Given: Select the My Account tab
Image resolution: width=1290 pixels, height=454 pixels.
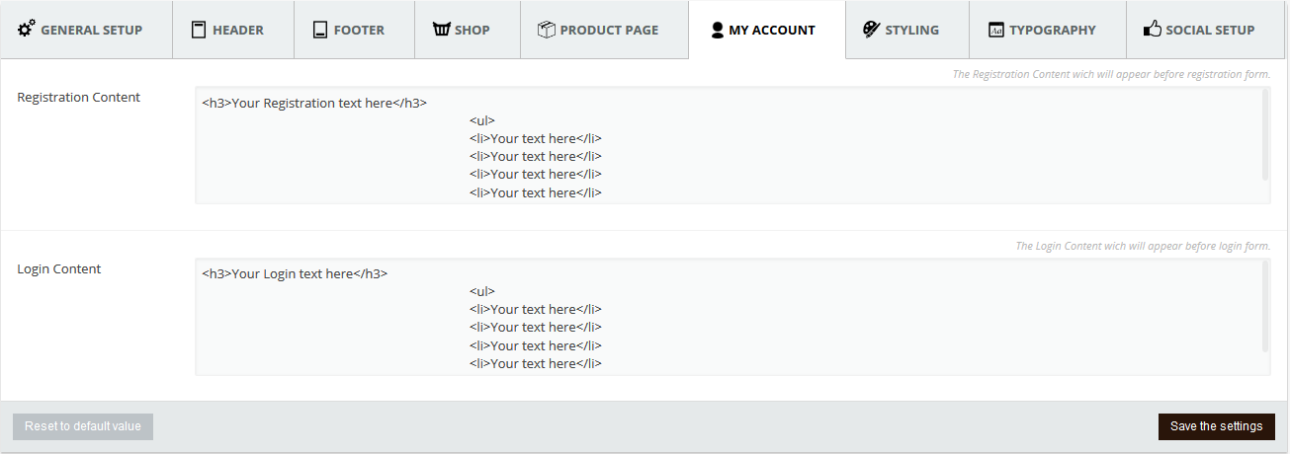Looking at the screenshot, I should click(x=767, y=30).
